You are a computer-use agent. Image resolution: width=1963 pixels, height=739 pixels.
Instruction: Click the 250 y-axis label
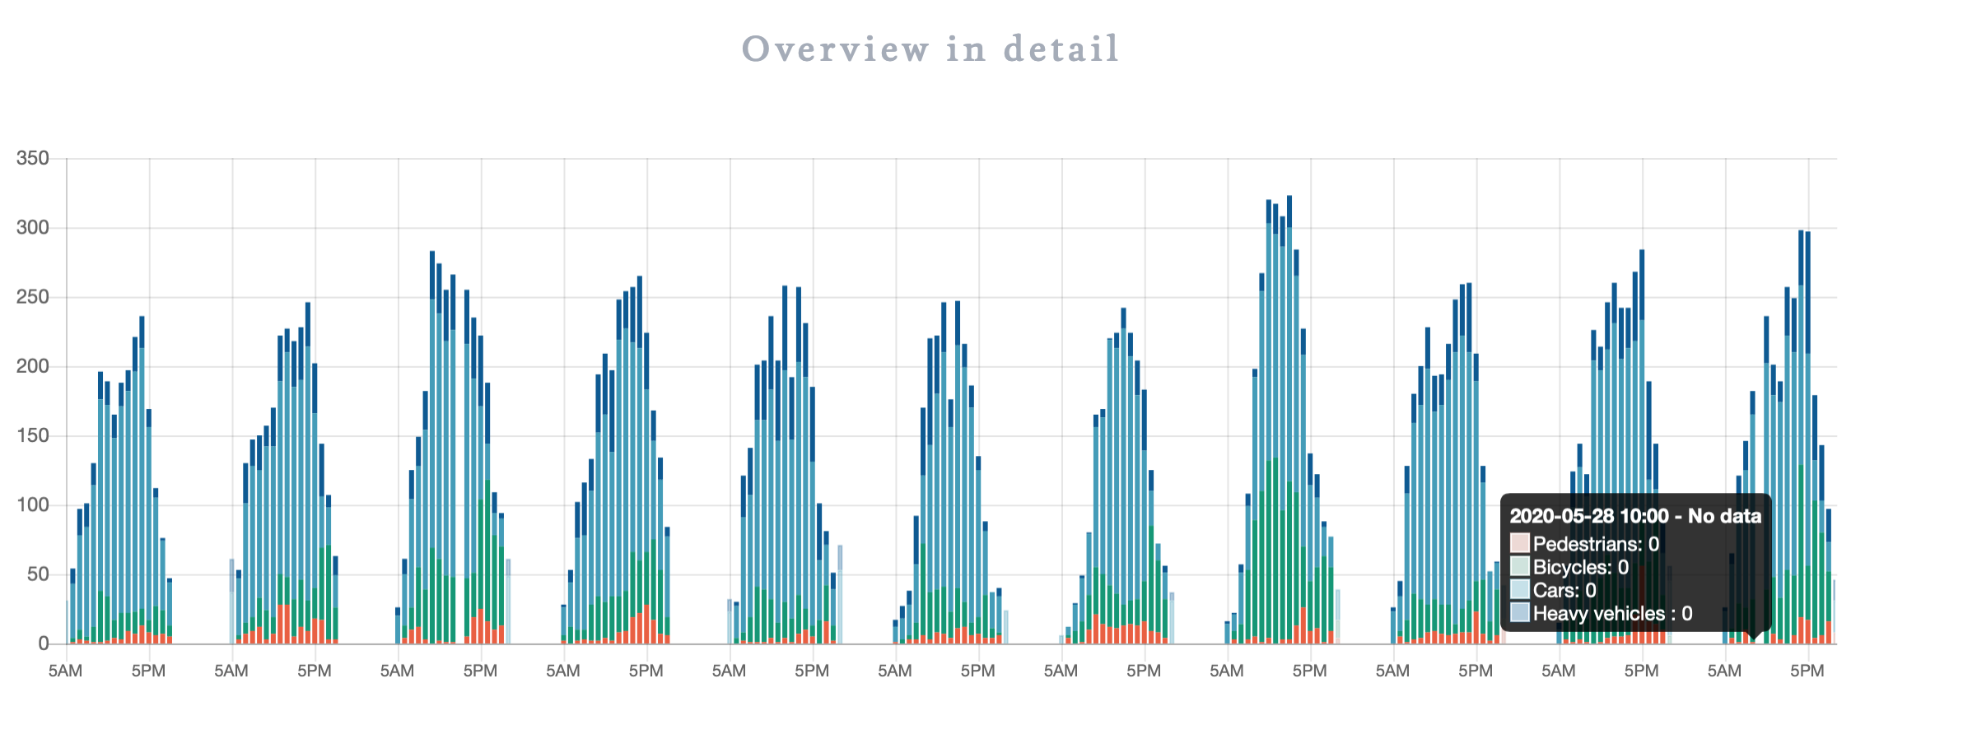click(33, 297)
